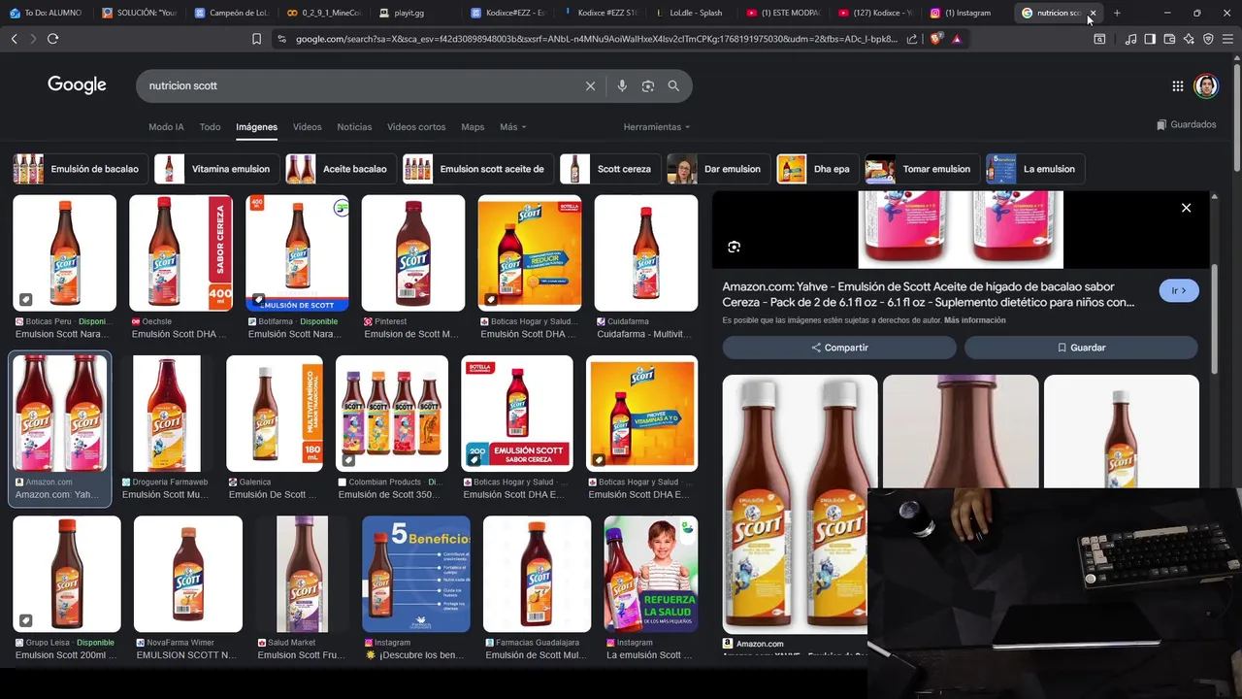Bookmark this page using the bookmark icon
The width and height of the screenshot is (1242, 699).
(x=256, y=39)
